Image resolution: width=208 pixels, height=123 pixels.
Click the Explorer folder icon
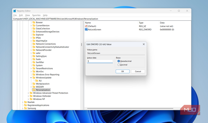34,35
